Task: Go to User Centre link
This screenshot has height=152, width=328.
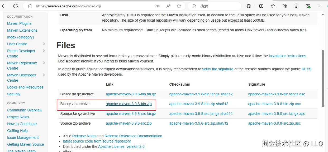Action: coord(17,44)
